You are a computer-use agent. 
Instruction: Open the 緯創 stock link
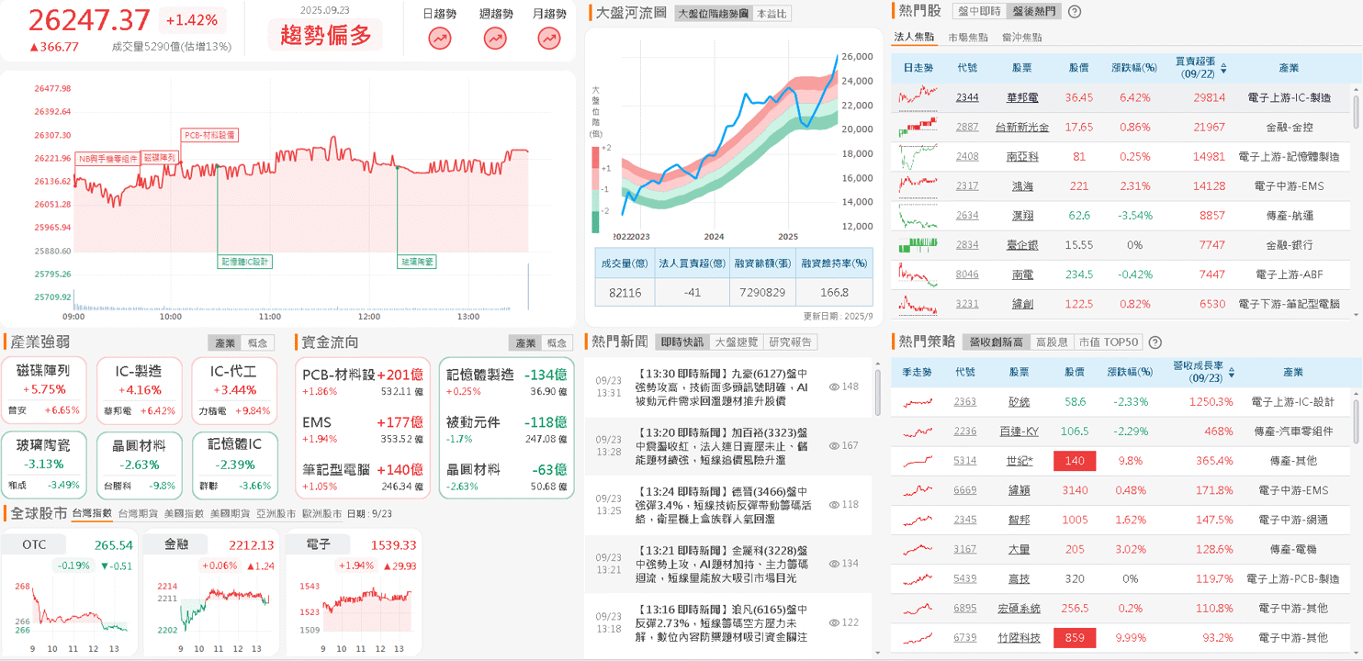tap(1021, 303)
